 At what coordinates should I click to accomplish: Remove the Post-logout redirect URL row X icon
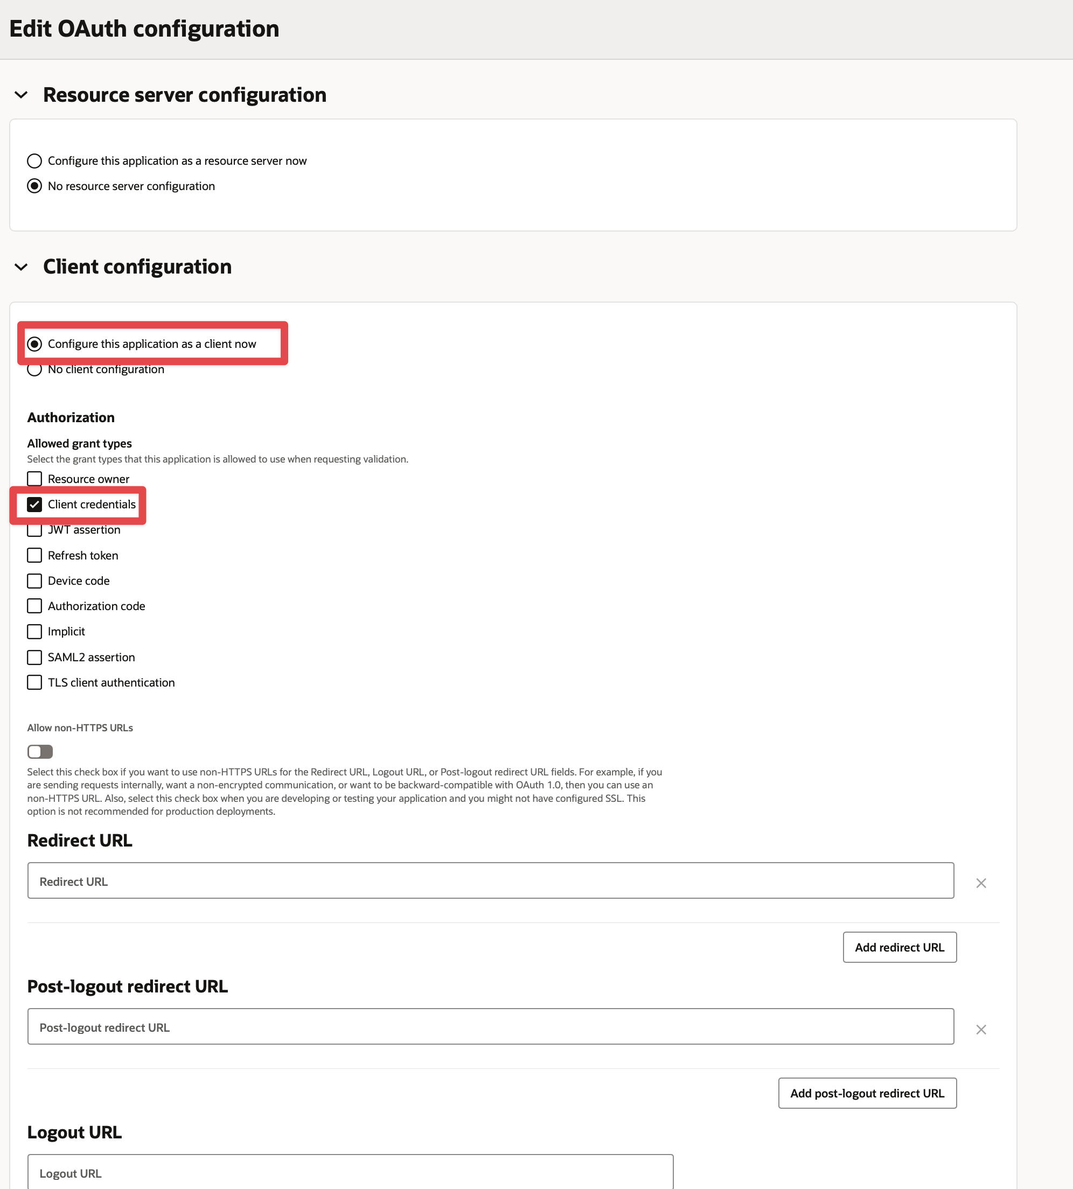[x=980, y=1029]
